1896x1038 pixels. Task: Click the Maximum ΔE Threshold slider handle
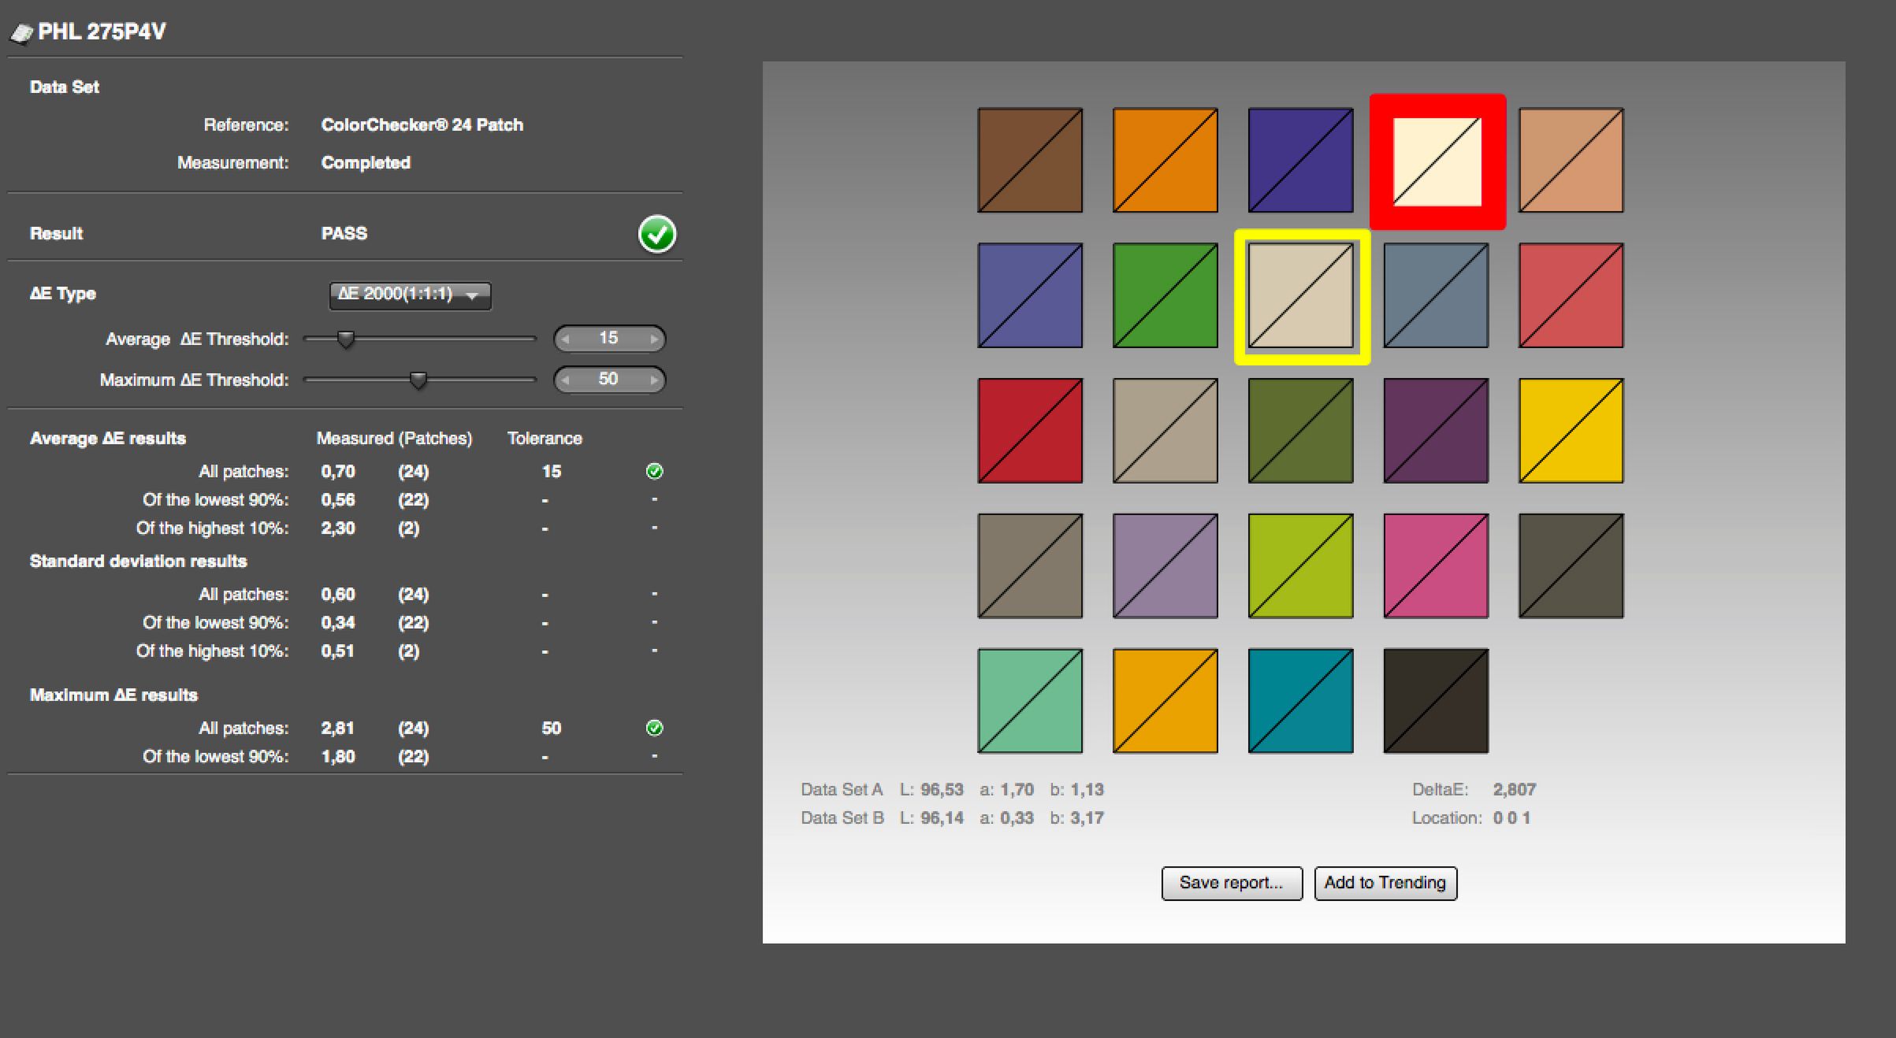point(418,380)
